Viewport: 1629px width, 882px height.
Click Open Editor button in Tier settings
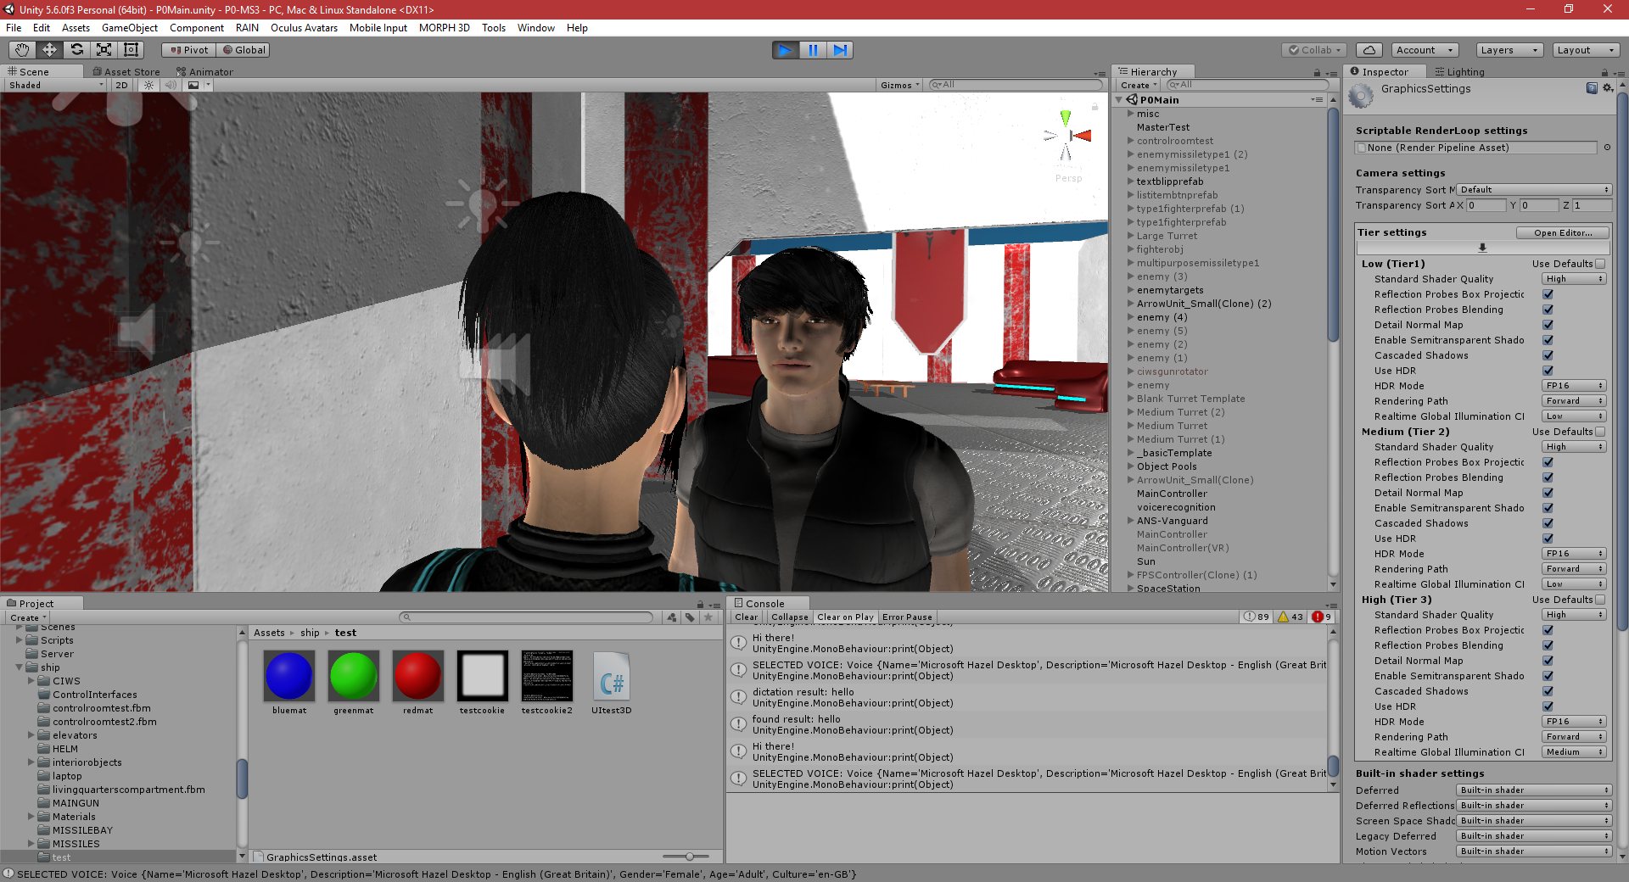pos(1563,232)
